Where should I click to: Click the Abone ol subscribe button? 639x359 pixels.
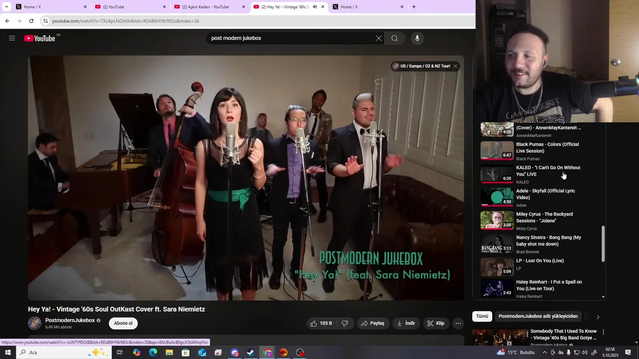click(x=123, y=323)
